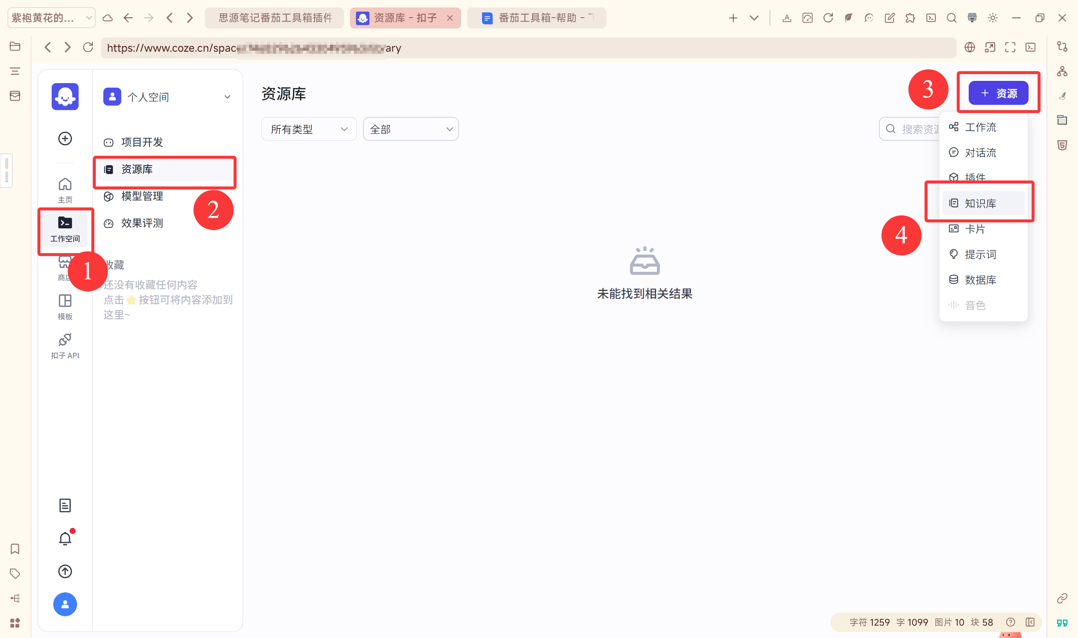Open the documentation page icon in sidebar
Viewport: 1078px width, 638px height.
[x=65, y=505]
